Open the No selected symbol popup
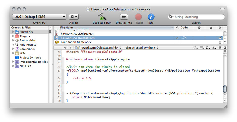The width and height of the screenshot is (237, 122). [x=142, y=47]
